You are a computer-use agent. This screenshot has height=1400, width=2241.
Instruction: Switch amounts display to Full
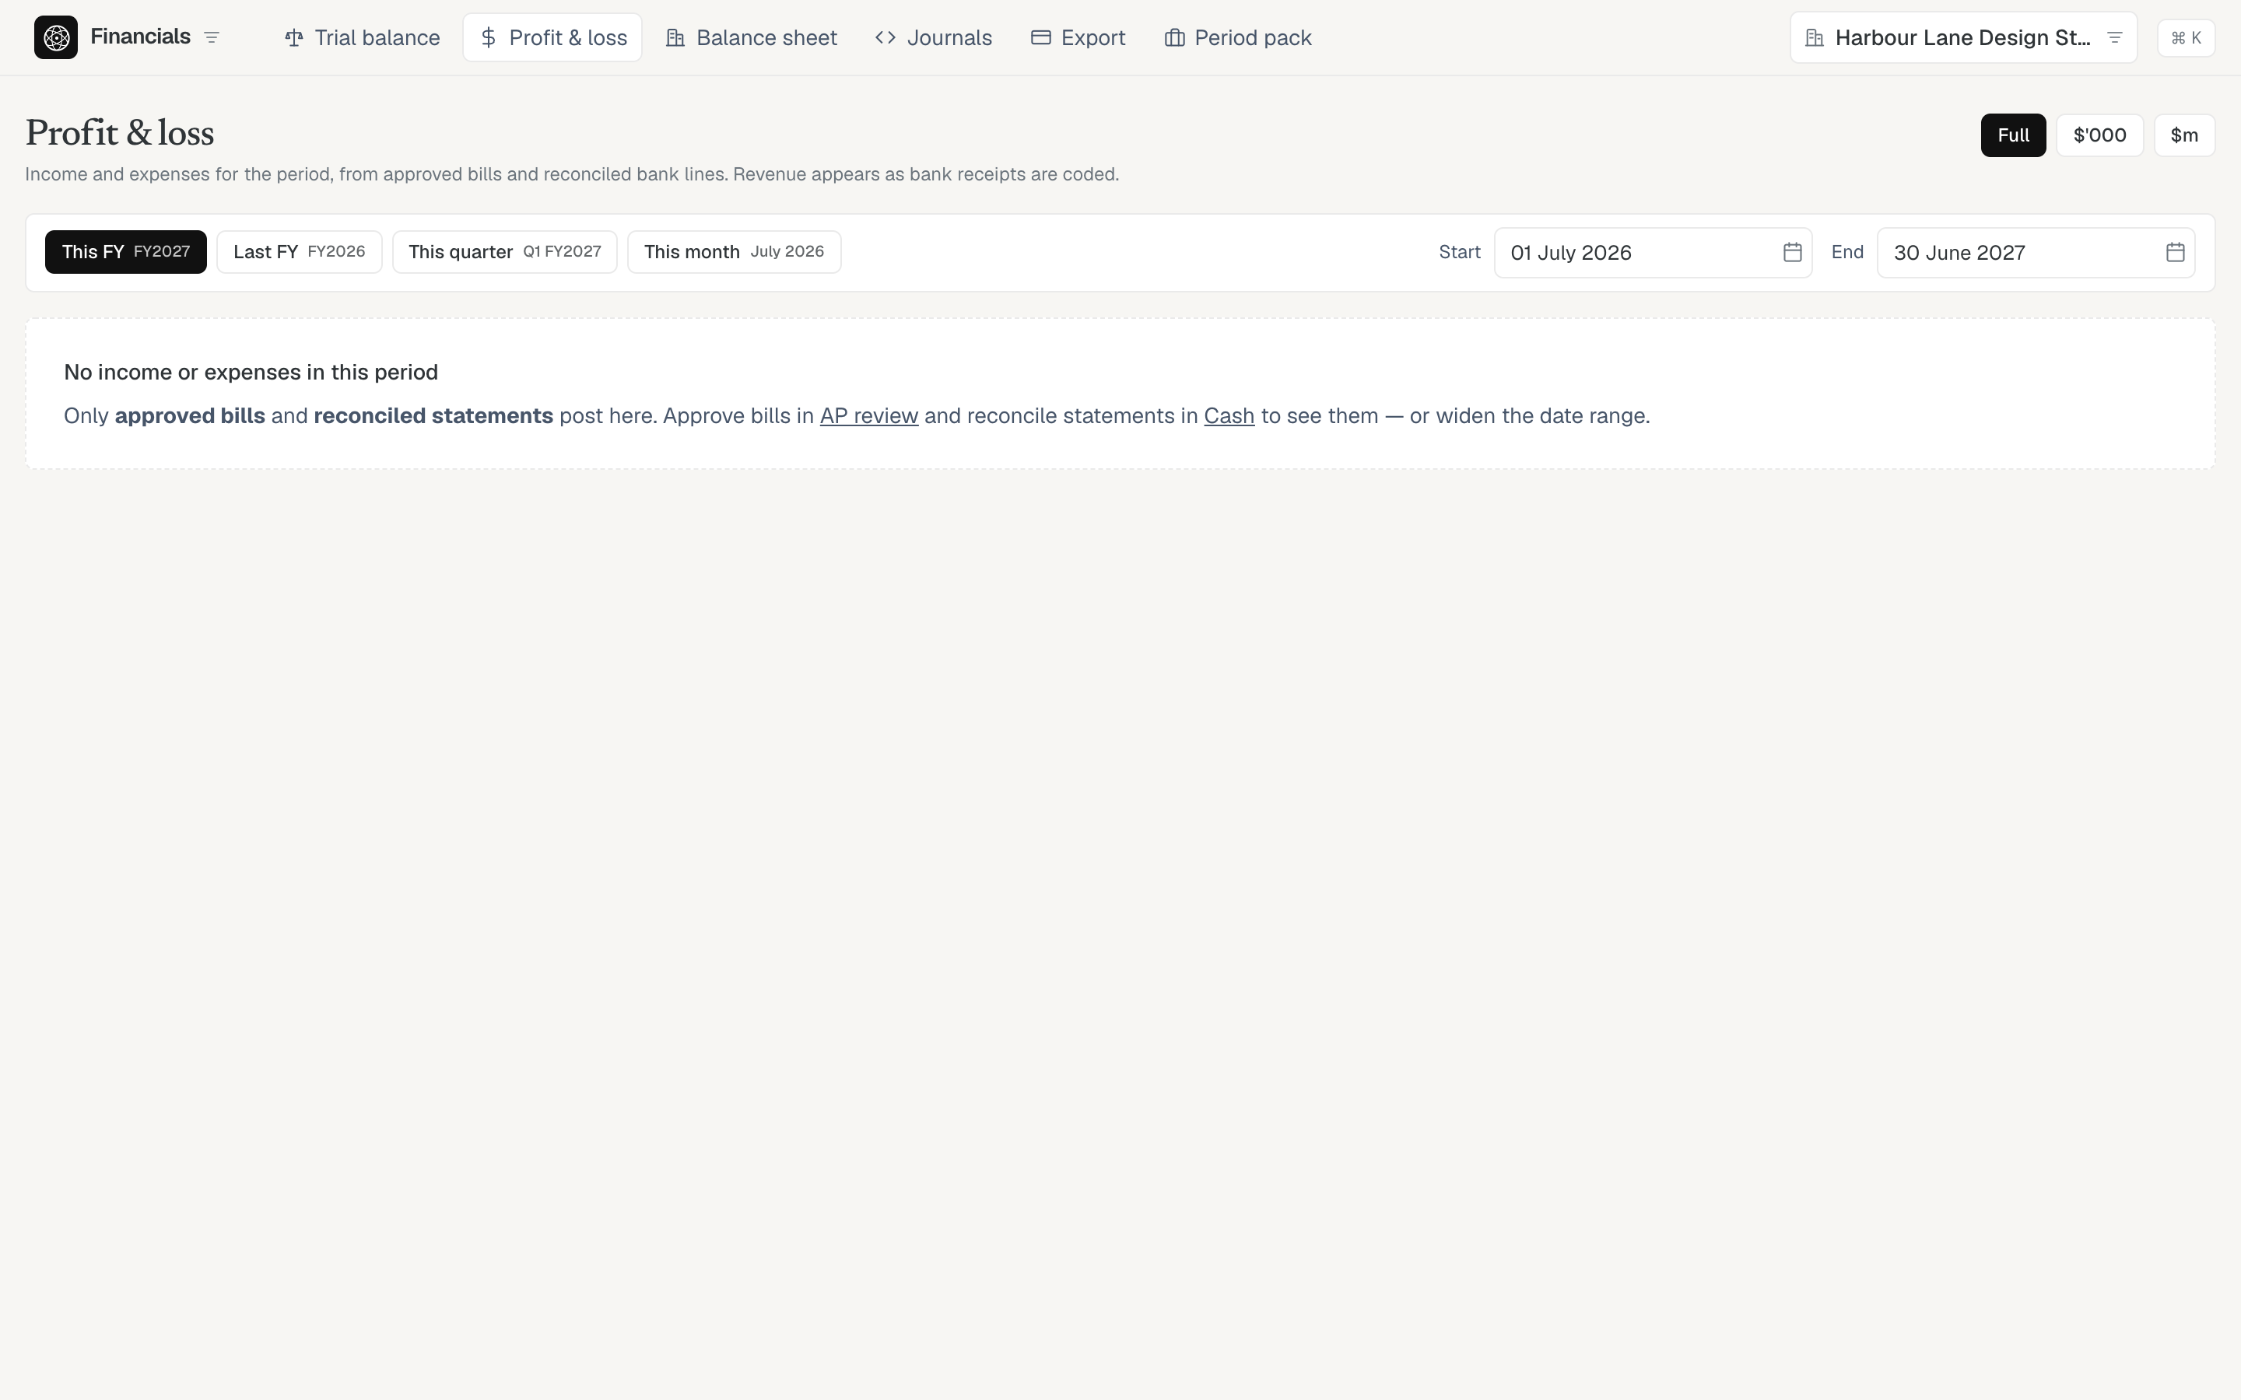click(2013, 135)
